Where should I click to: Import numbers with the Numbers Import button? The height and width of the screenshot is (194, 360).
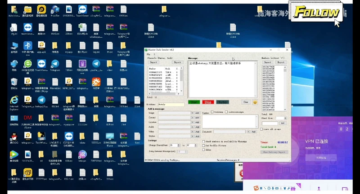[x=268, y=62]
